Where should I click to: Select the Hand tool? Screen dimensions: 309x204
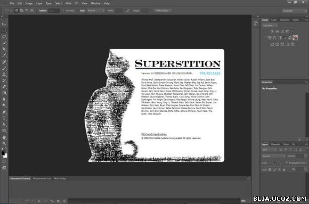pos(4,137)
